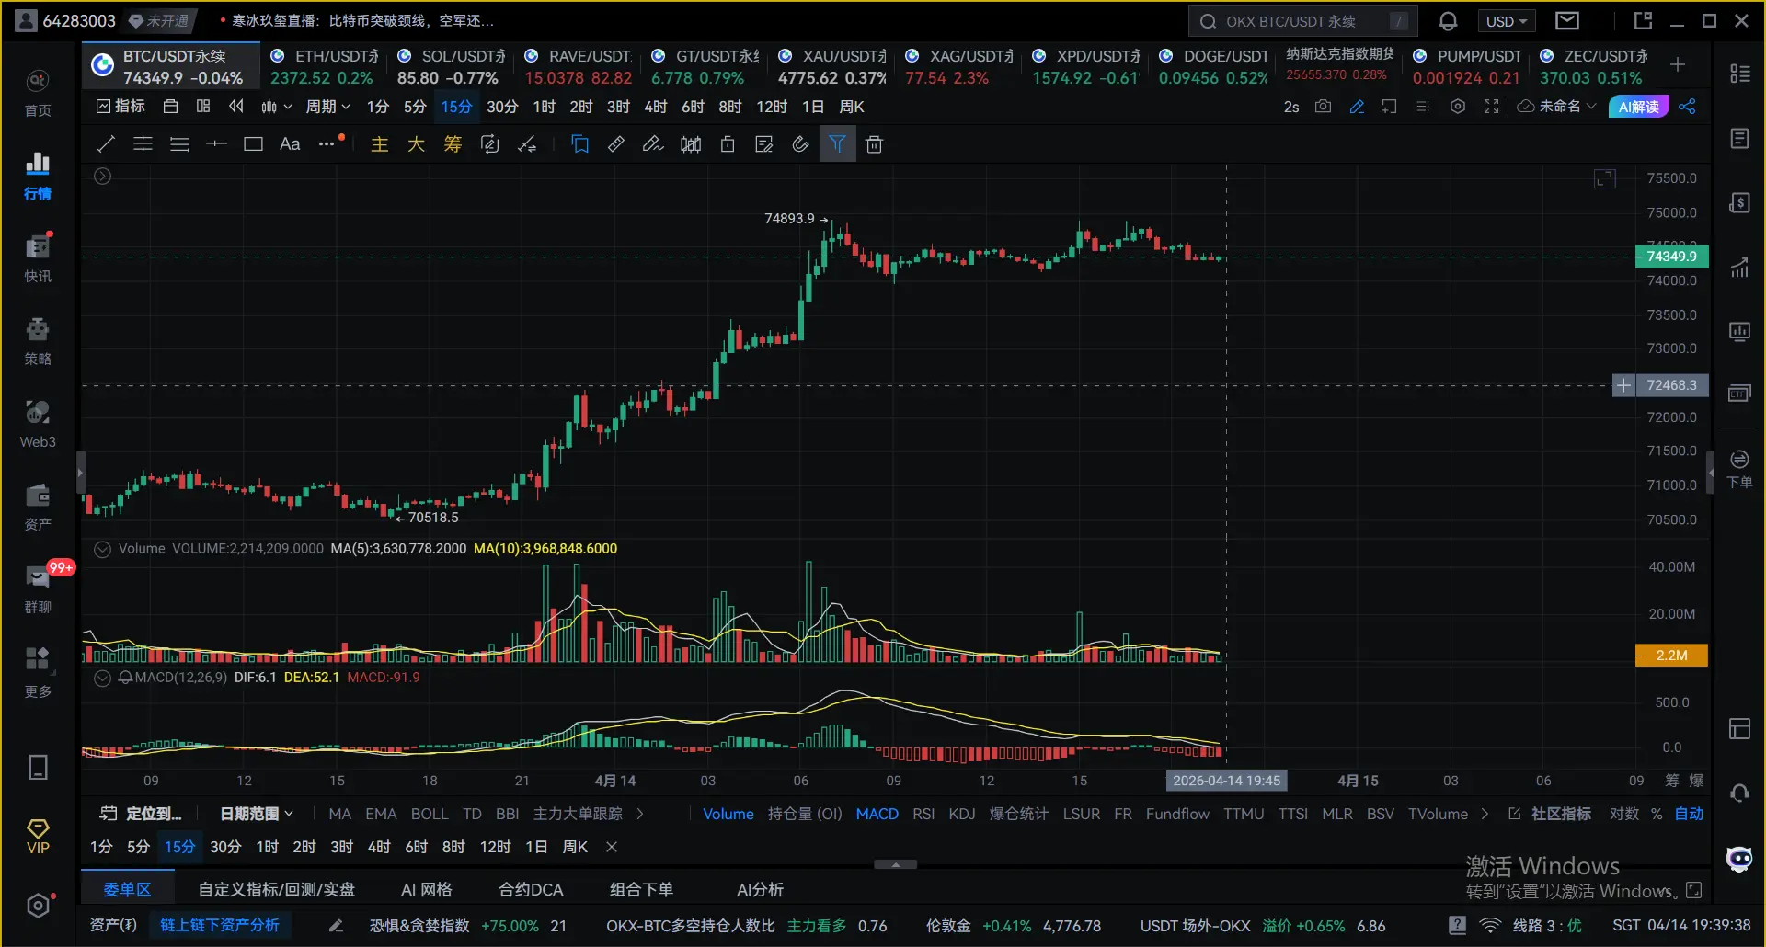Expand the 周期 period dropdown
The width and height of the screenshot is (1766, 947).
[327, 107]
